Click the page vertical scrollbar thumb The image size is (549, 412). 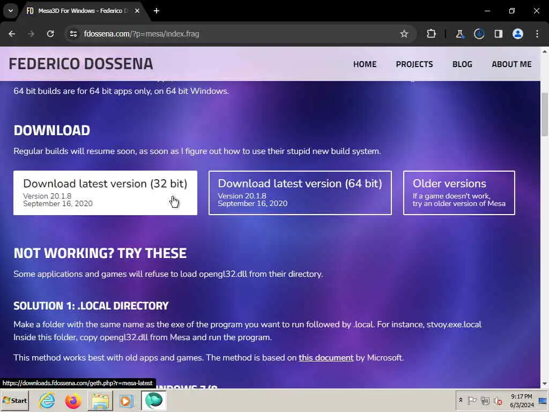tap(545, 115)
